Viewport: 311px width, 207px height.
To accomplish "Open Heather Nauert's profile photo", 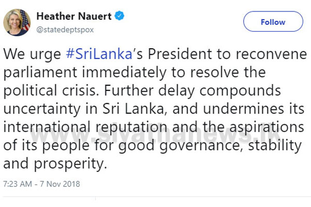I will click(17, 22).
